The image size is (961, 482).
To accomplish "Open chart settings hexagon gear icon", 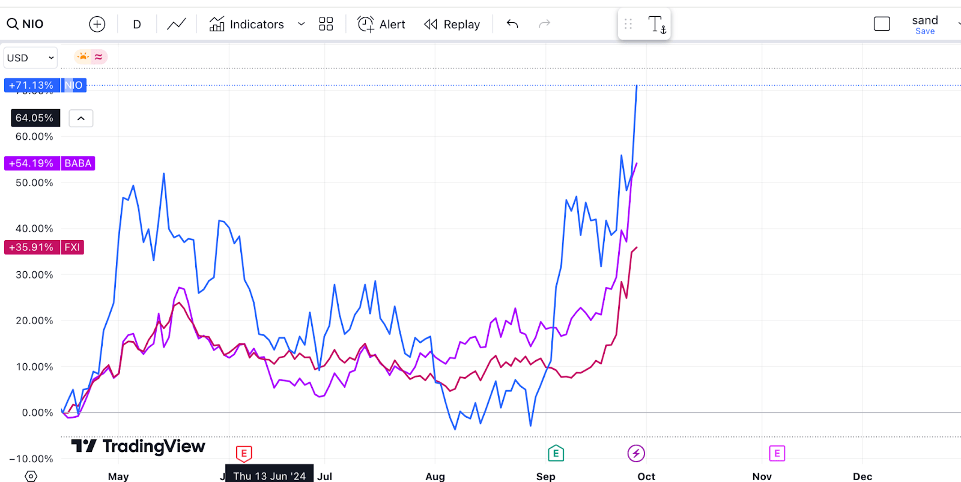I will coord(31,476).
